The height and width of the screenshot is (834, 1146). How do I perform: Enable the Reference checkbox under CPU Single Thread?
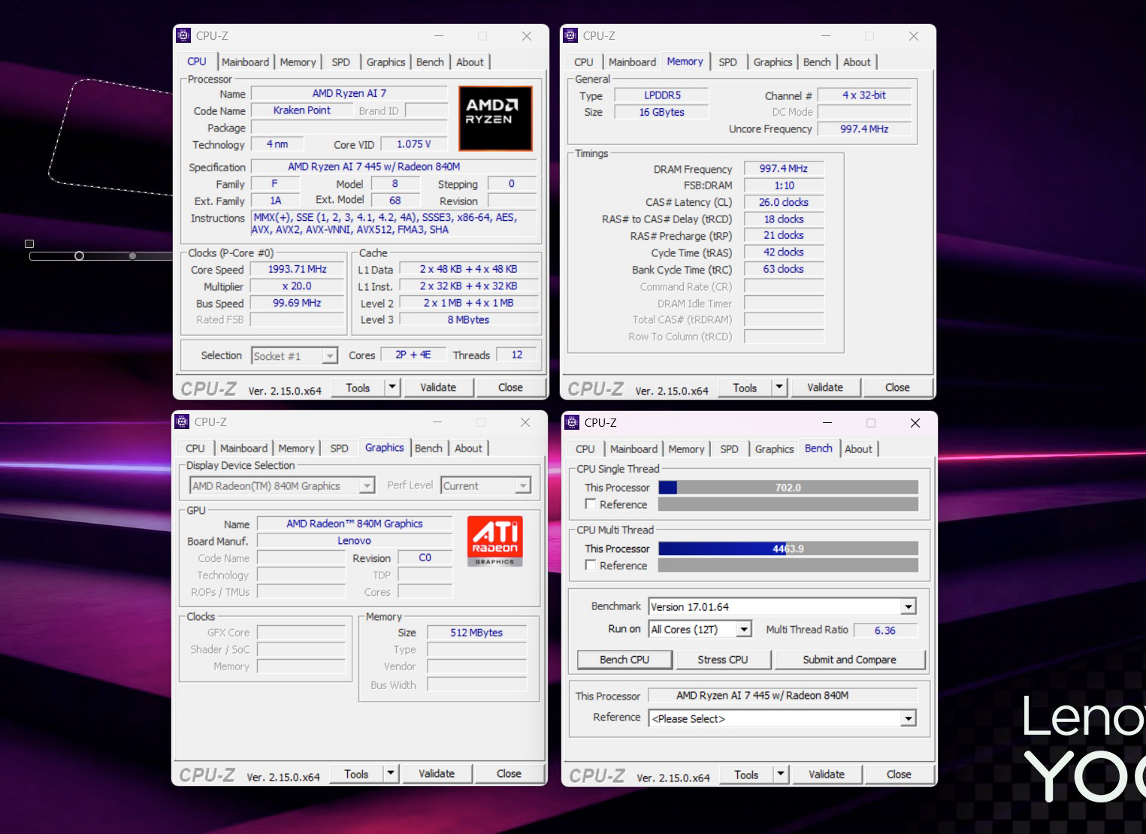[x=591, y=504]
